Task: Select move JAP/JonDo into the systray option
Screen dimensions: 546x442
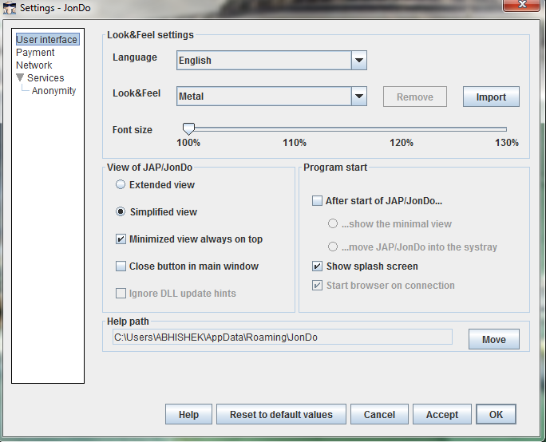Action: pyautogui.click(x=333, y=247)
